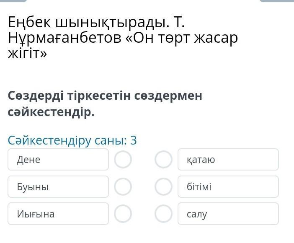Choose the қатаю answer box
This screenshot has height=243, width=294.
click(228, 160)
